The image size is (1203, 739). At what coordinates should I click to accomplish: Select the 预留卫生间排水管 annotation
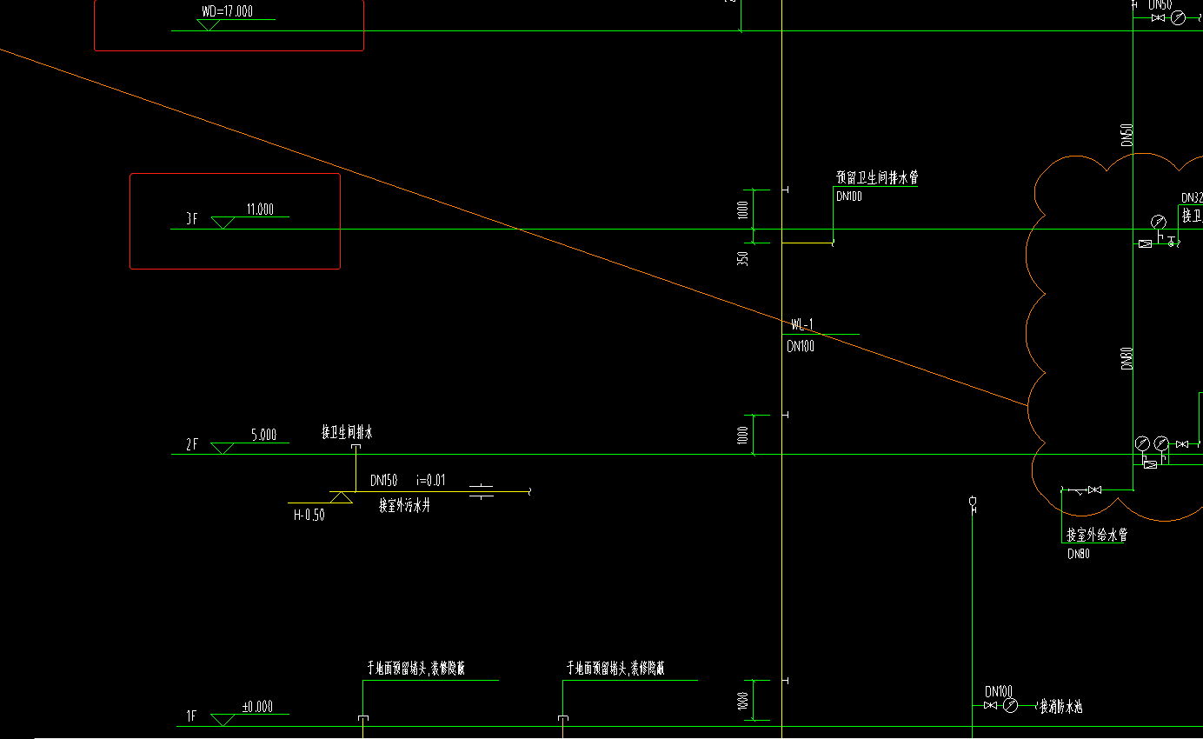877,177
